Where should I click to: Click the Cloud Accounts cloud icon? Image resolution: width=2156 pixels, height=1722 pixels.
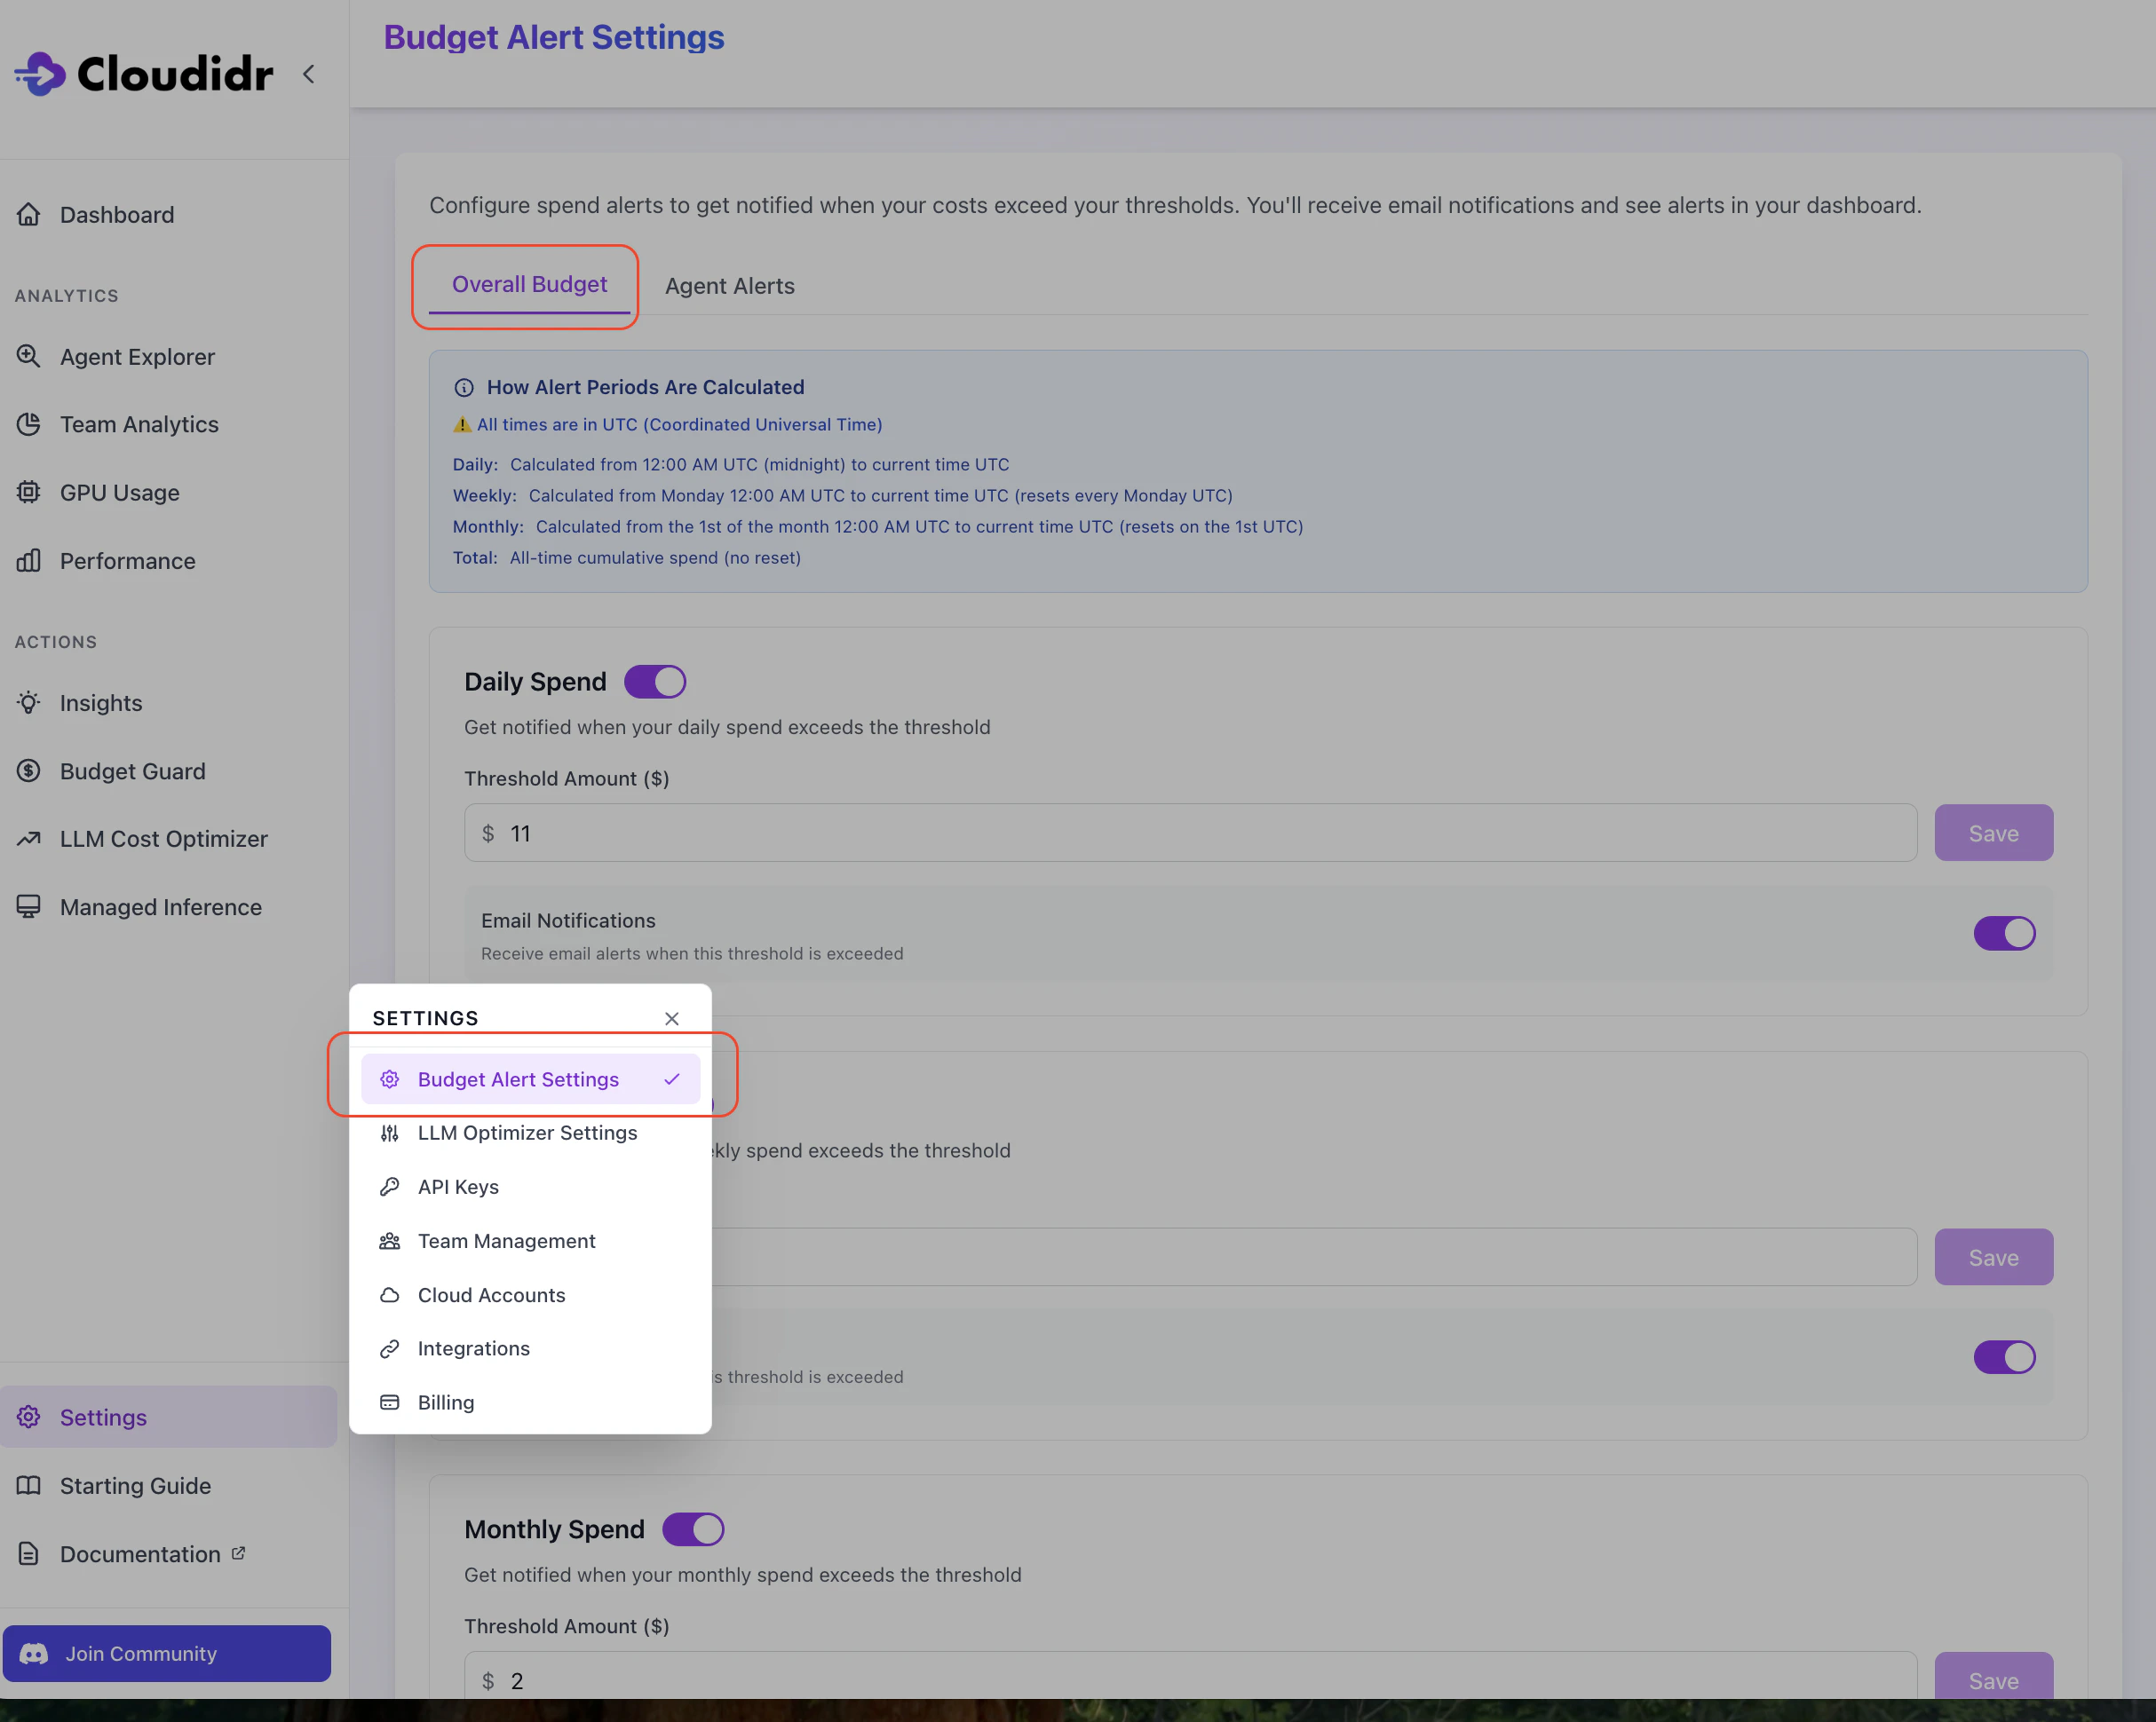[390, 1295]
